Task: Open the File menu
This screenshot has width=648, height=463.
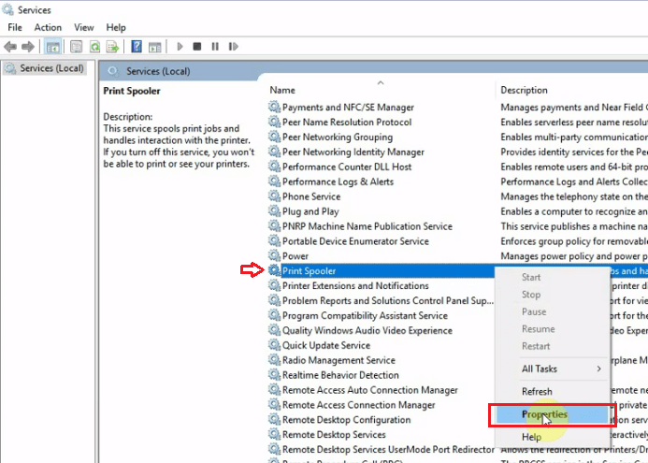Action: (15, 27)
